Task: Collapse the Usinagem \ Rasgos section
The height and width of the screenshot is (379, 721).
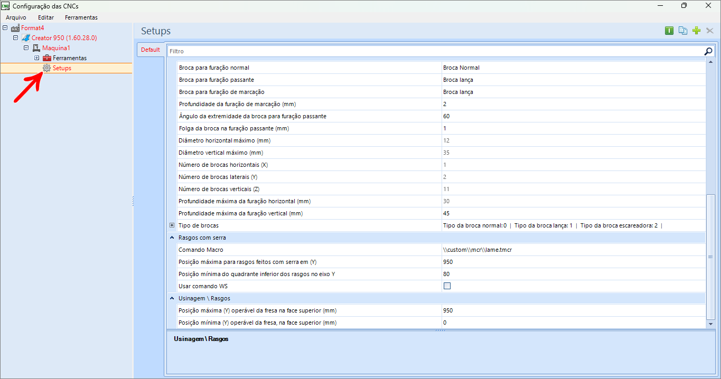Action: point(172,299)
